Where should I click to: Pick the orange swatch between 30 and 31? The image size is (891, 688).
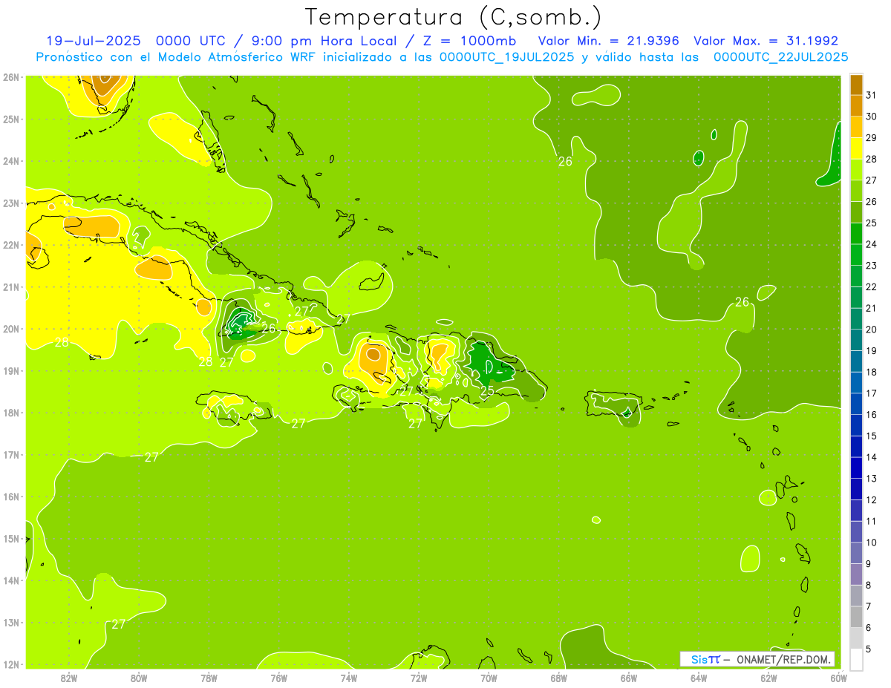click(x=857, y=105)
